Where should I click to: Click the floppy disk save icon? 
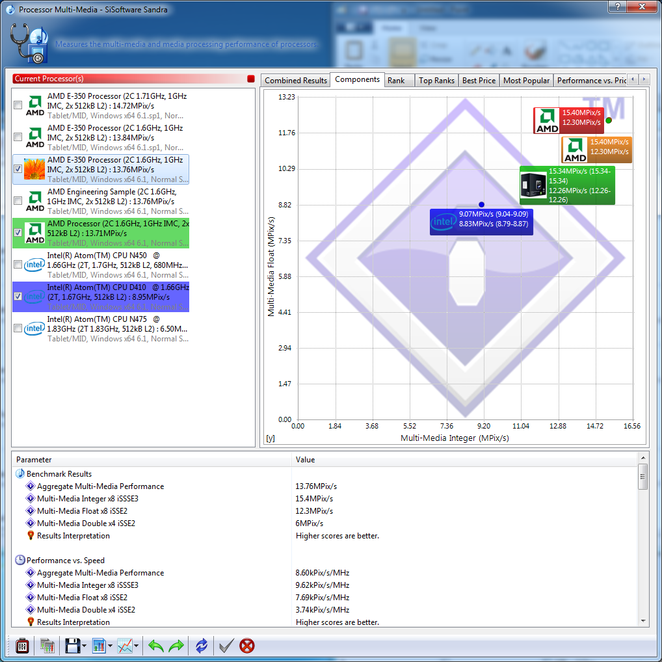[72, 646]
